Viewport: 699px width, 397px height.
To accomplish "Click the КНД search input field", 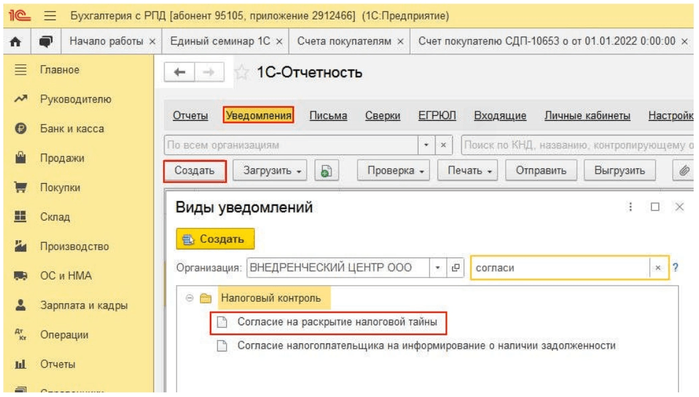I will (x=578, y=145).
